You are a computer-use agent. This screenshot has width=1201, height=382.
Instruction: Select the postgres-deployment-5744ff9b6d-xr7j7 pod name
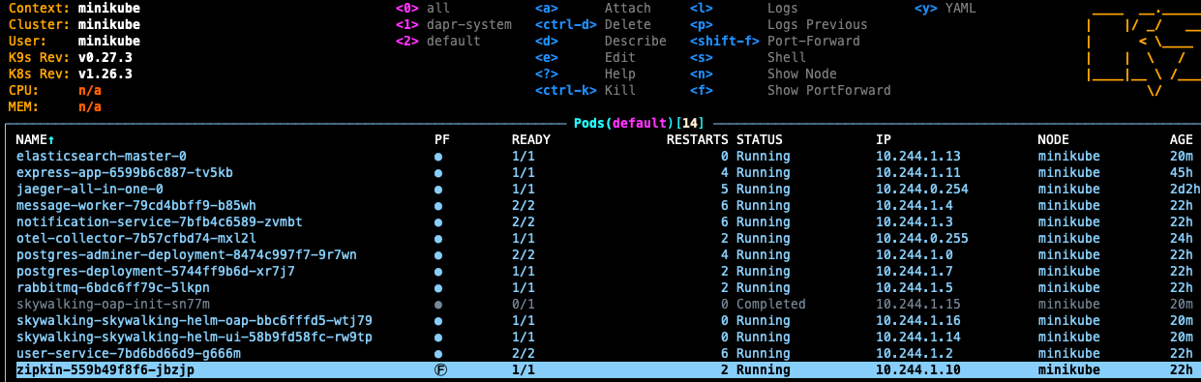156,272
